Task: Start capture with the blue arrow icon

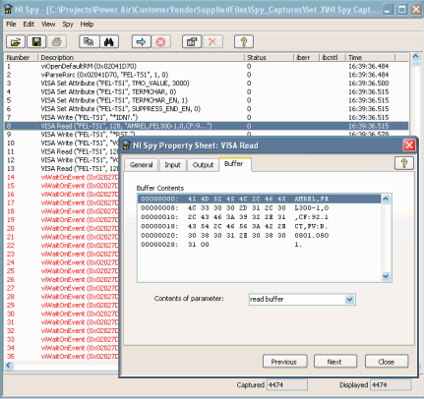Action: 141,42
